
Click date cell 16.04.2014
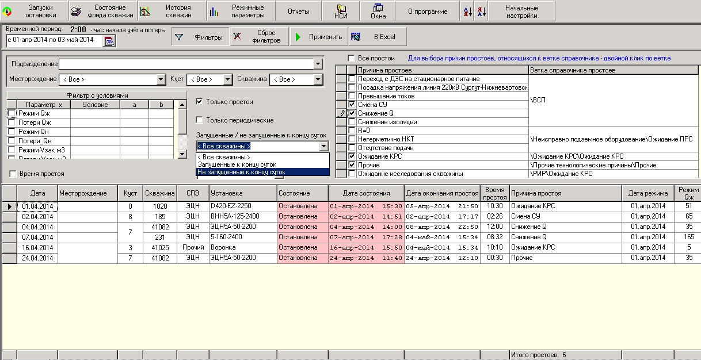[37, 247]
